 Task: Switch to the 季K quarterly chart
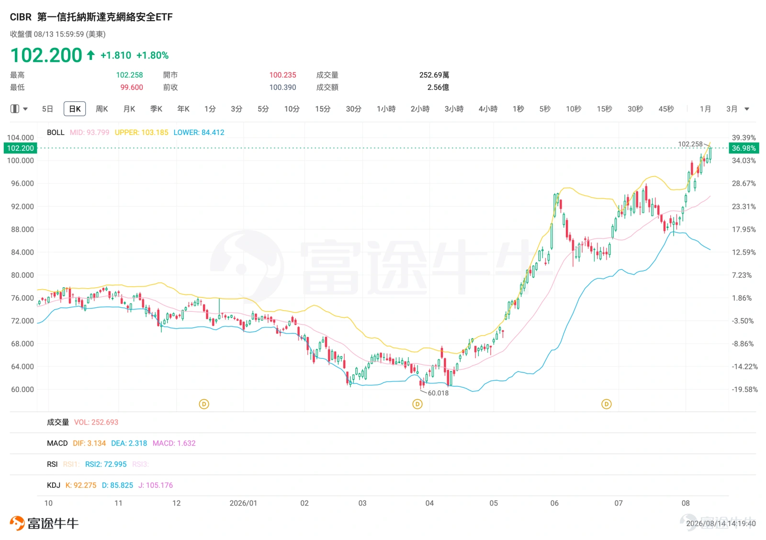point(157,109)
